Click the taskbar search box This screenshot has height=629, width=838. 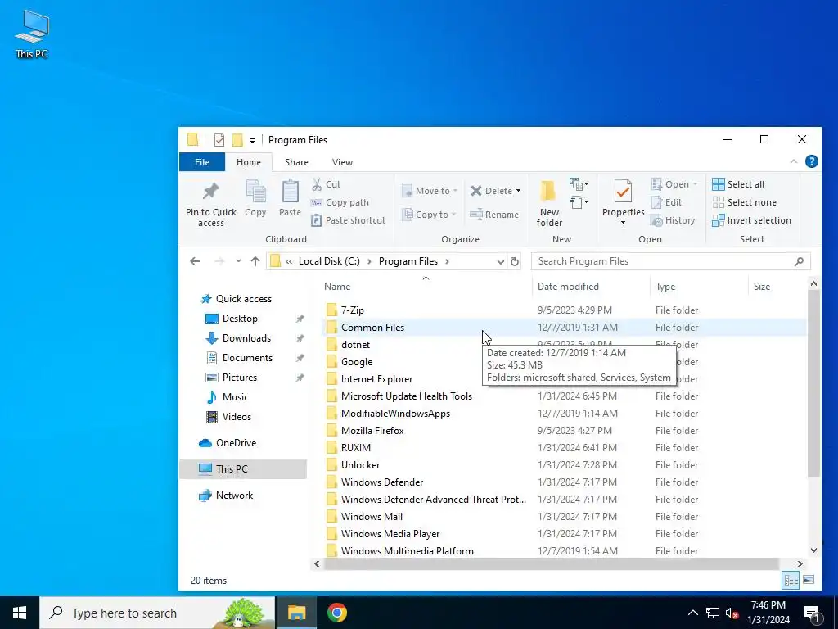[x=157, y=613]
